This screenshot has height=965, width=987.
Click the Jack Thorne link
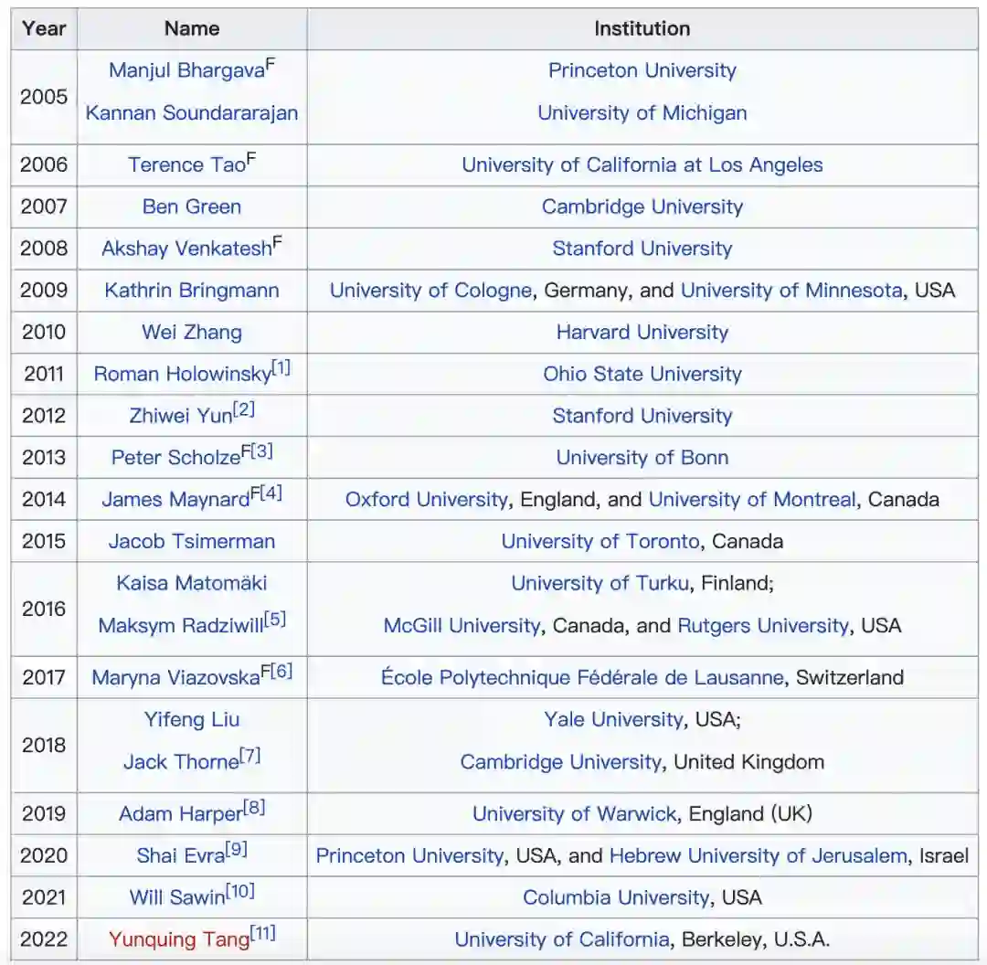[x=181, y=762]
